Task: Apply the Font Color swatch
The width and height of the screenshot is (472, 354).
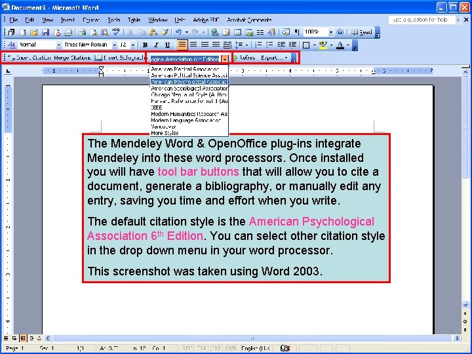Action: click(340, 45)
